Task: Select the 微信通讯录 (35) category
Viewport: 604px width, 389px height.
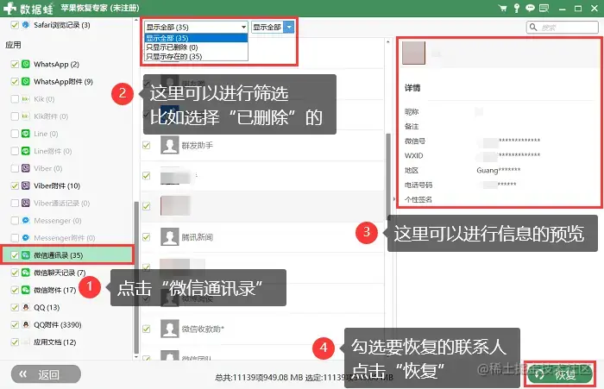Action: [x=67, y=255]
